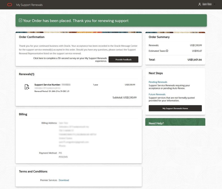Open the Pending Renewals link
222x189 pixels.
coord(158,82)
